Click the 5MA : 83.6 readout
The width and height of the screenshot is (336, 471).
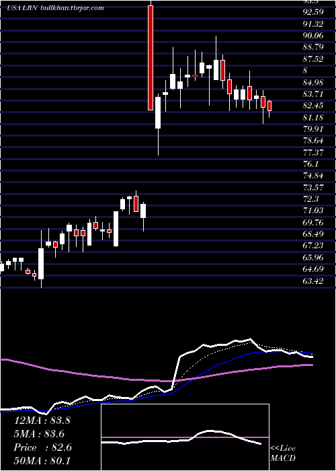coord(39,434)
